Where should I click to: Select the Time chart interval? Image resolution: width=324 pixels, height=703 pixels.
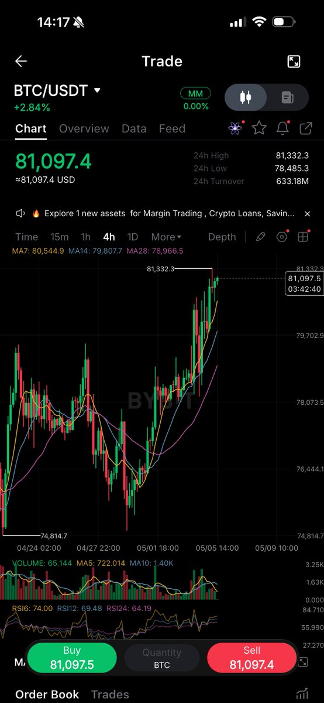(26, 237)
